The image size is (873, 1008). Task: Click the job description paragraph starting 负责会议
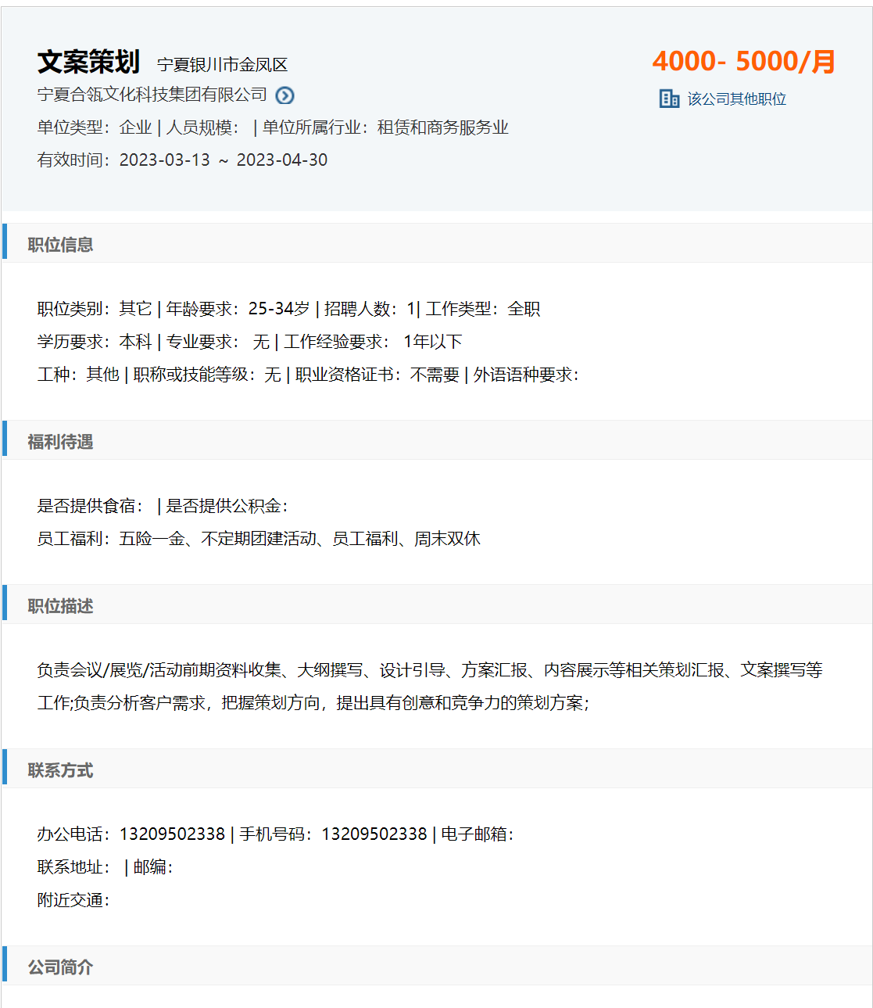click(x=429, y=686)
